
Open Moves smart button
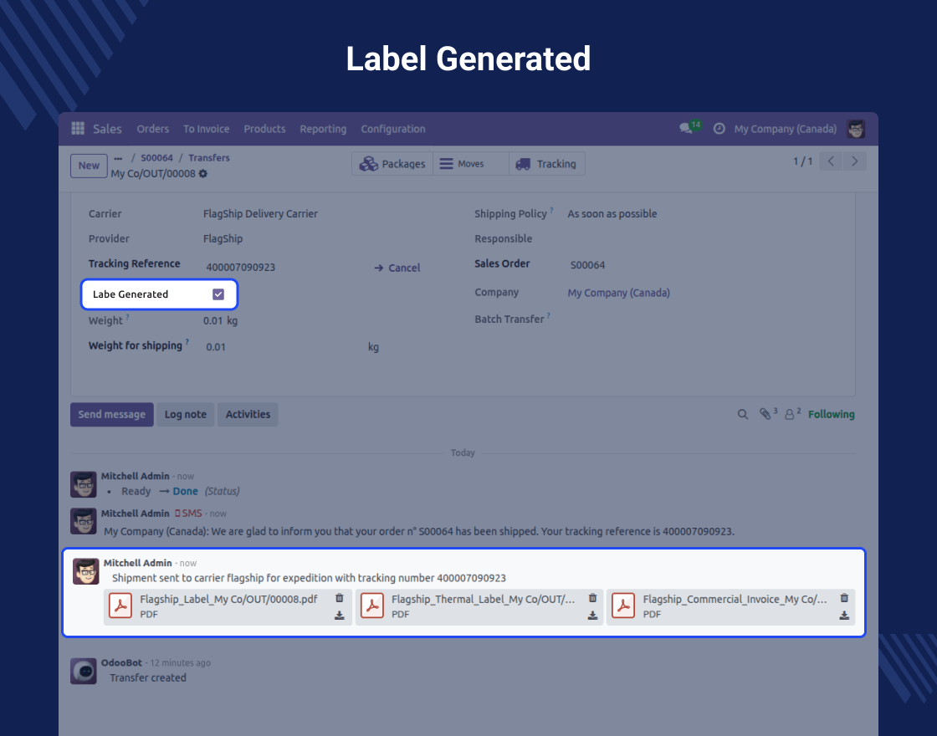(471, 164)
